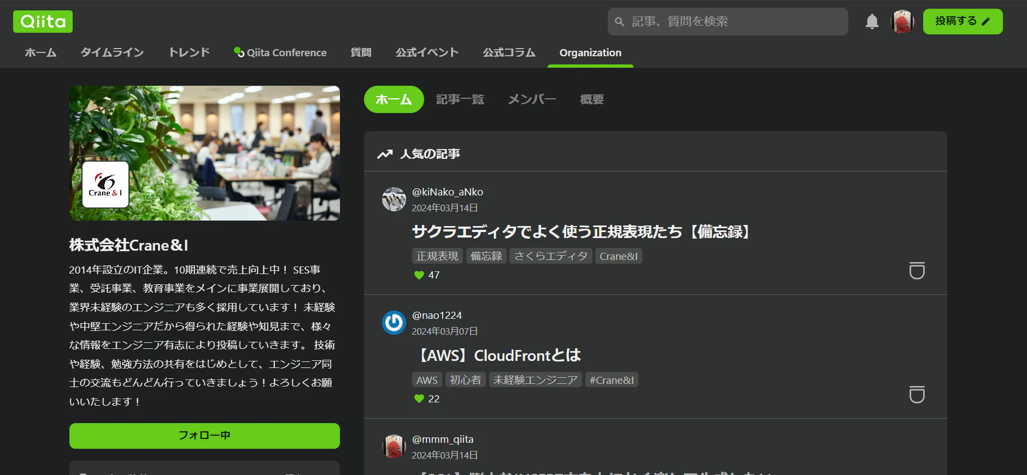The width and height of the screenshot is (1027, 475).
Task: Open 公式イベント in the navigation
Action: (427, 52)
